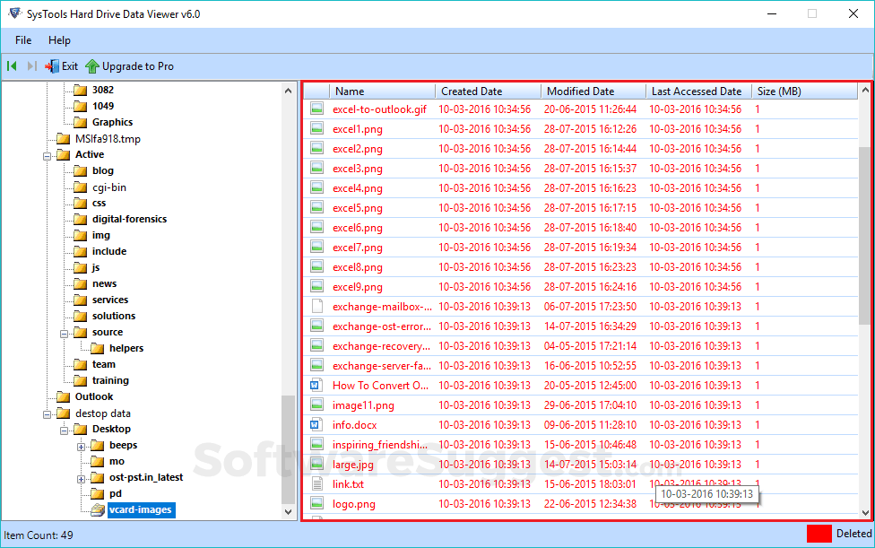The image size is (875, 548).
Task: Click the image icon beside image11.png
Action: pos(317,404)
